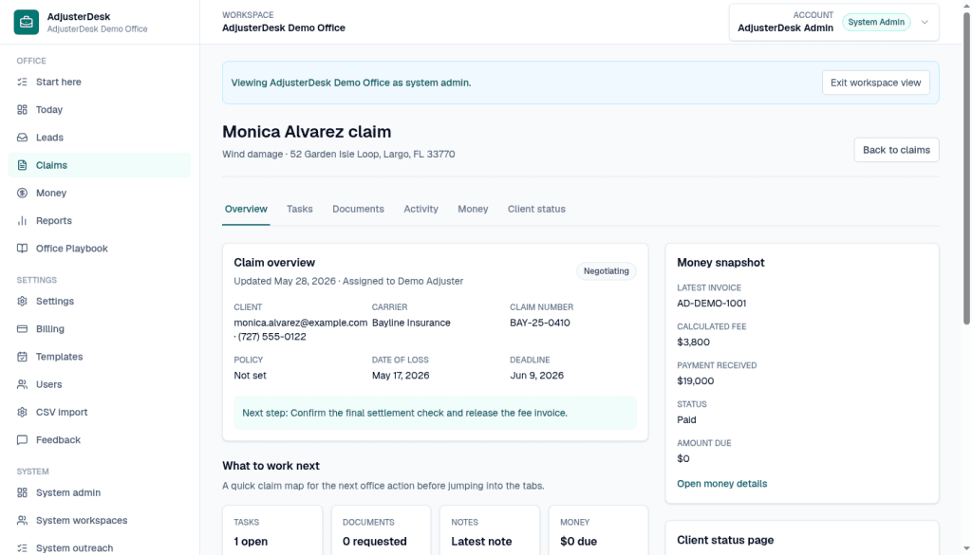Open System workspaces in the sidebar
The image size is (972, 555).
[100, 520]
